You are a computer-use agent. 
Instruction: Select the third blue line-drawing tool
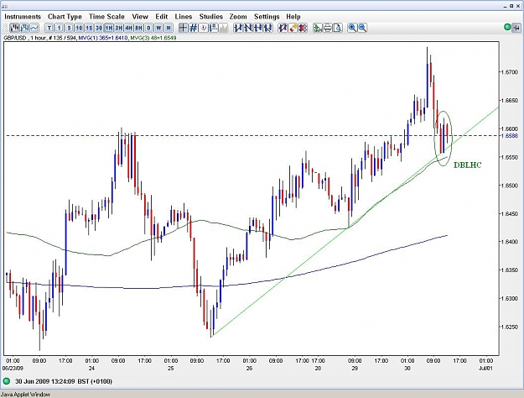[x=258, y=28]
